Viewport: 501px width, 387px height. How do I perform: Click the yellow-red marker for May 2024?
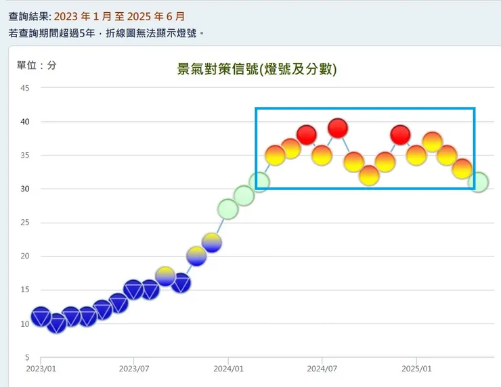[290, 148]
